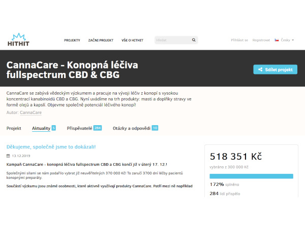Click the Czech flag icon

pos(277,40)
